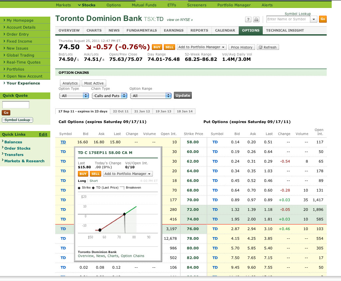The height and width of the screenshot is (281, 341).
Task: Click the last-price diamond on payoff chart
Action: (x=125, y=214)
